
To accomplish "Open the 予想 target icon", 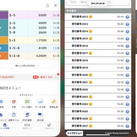I will pyautogui.click(x=14, y=102).
